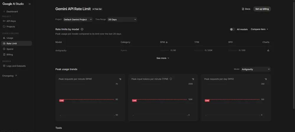Click the RPD column header
Image resolution: width=295 pixels, height=132 pixels.
click(x=230, y=42)
